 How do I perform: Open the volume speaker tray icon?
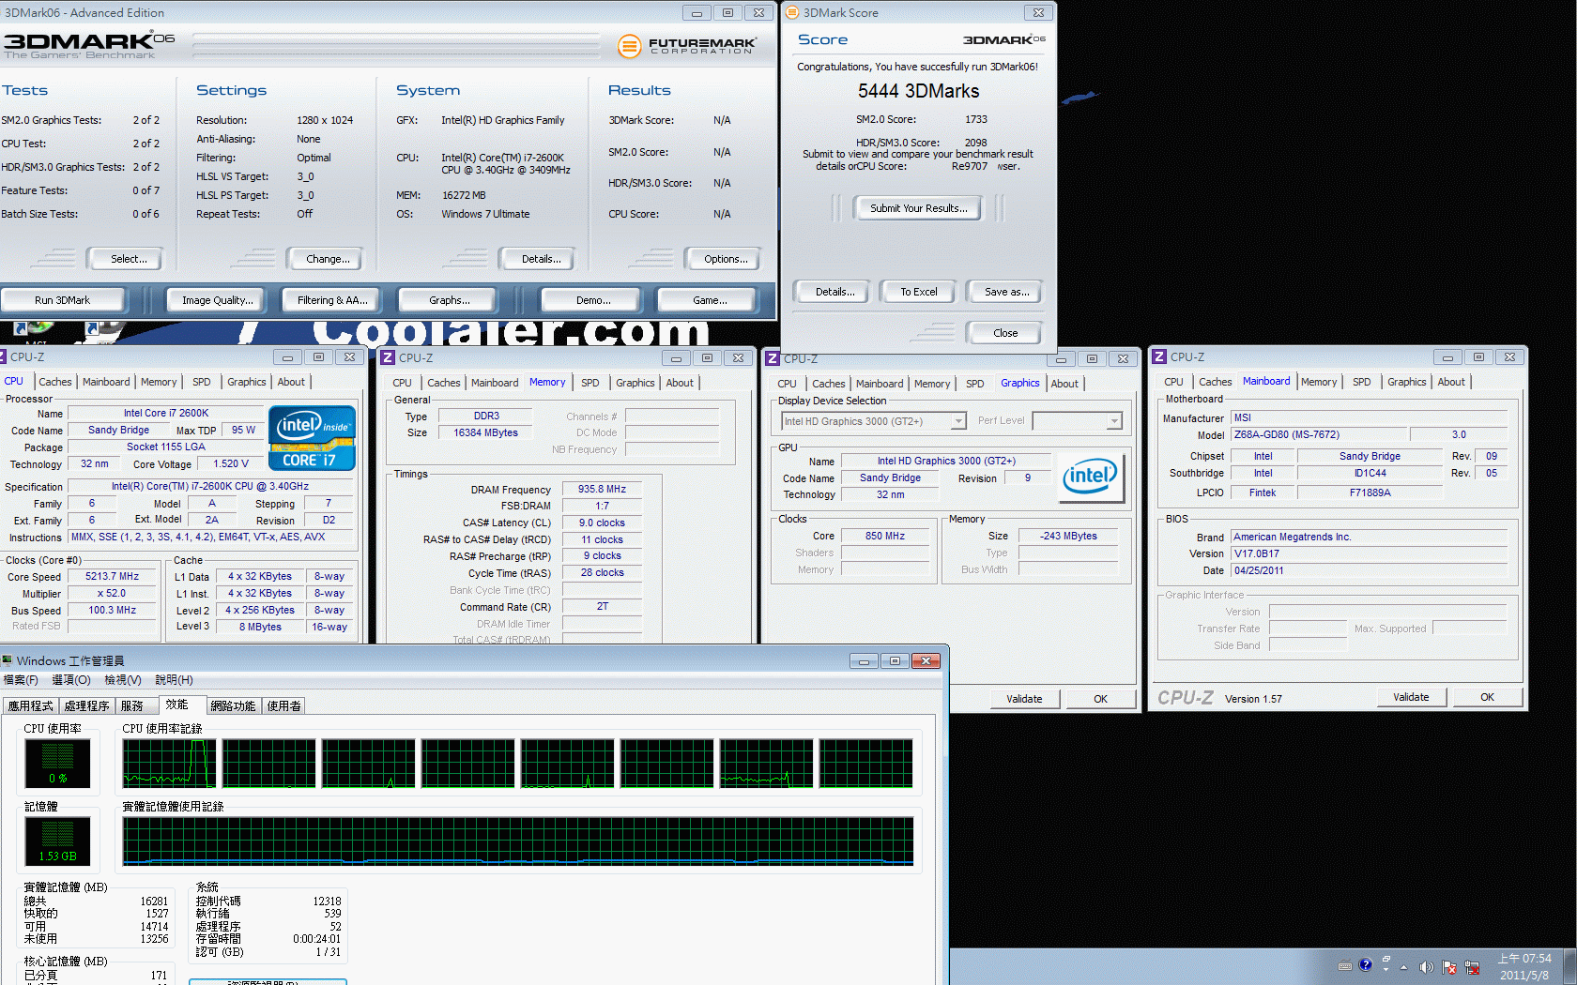(1426, 967)
